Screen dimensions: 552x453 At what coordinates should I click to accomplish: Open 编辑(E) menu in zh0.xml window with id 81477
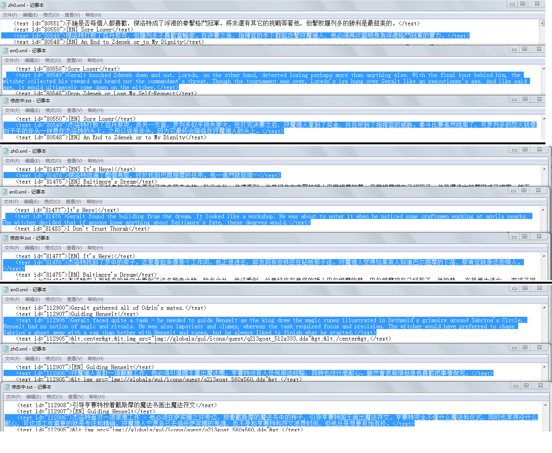[x=33, y=161]
